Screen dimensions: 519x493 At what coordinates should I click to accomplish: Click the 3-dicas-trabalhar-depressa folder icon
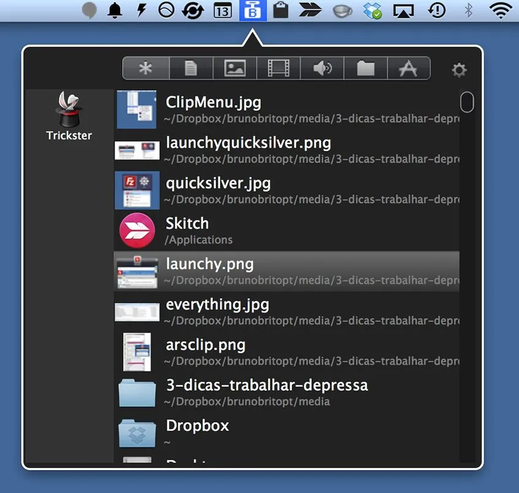tap(137, 393)
